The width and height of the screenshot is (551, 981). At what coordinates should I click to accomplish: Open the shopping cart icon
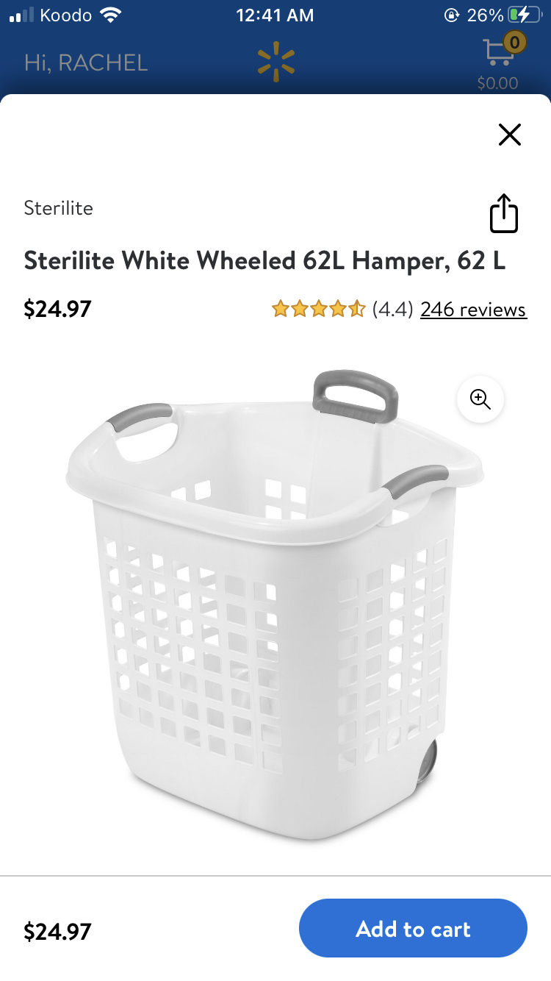click(x=498, y=54)
